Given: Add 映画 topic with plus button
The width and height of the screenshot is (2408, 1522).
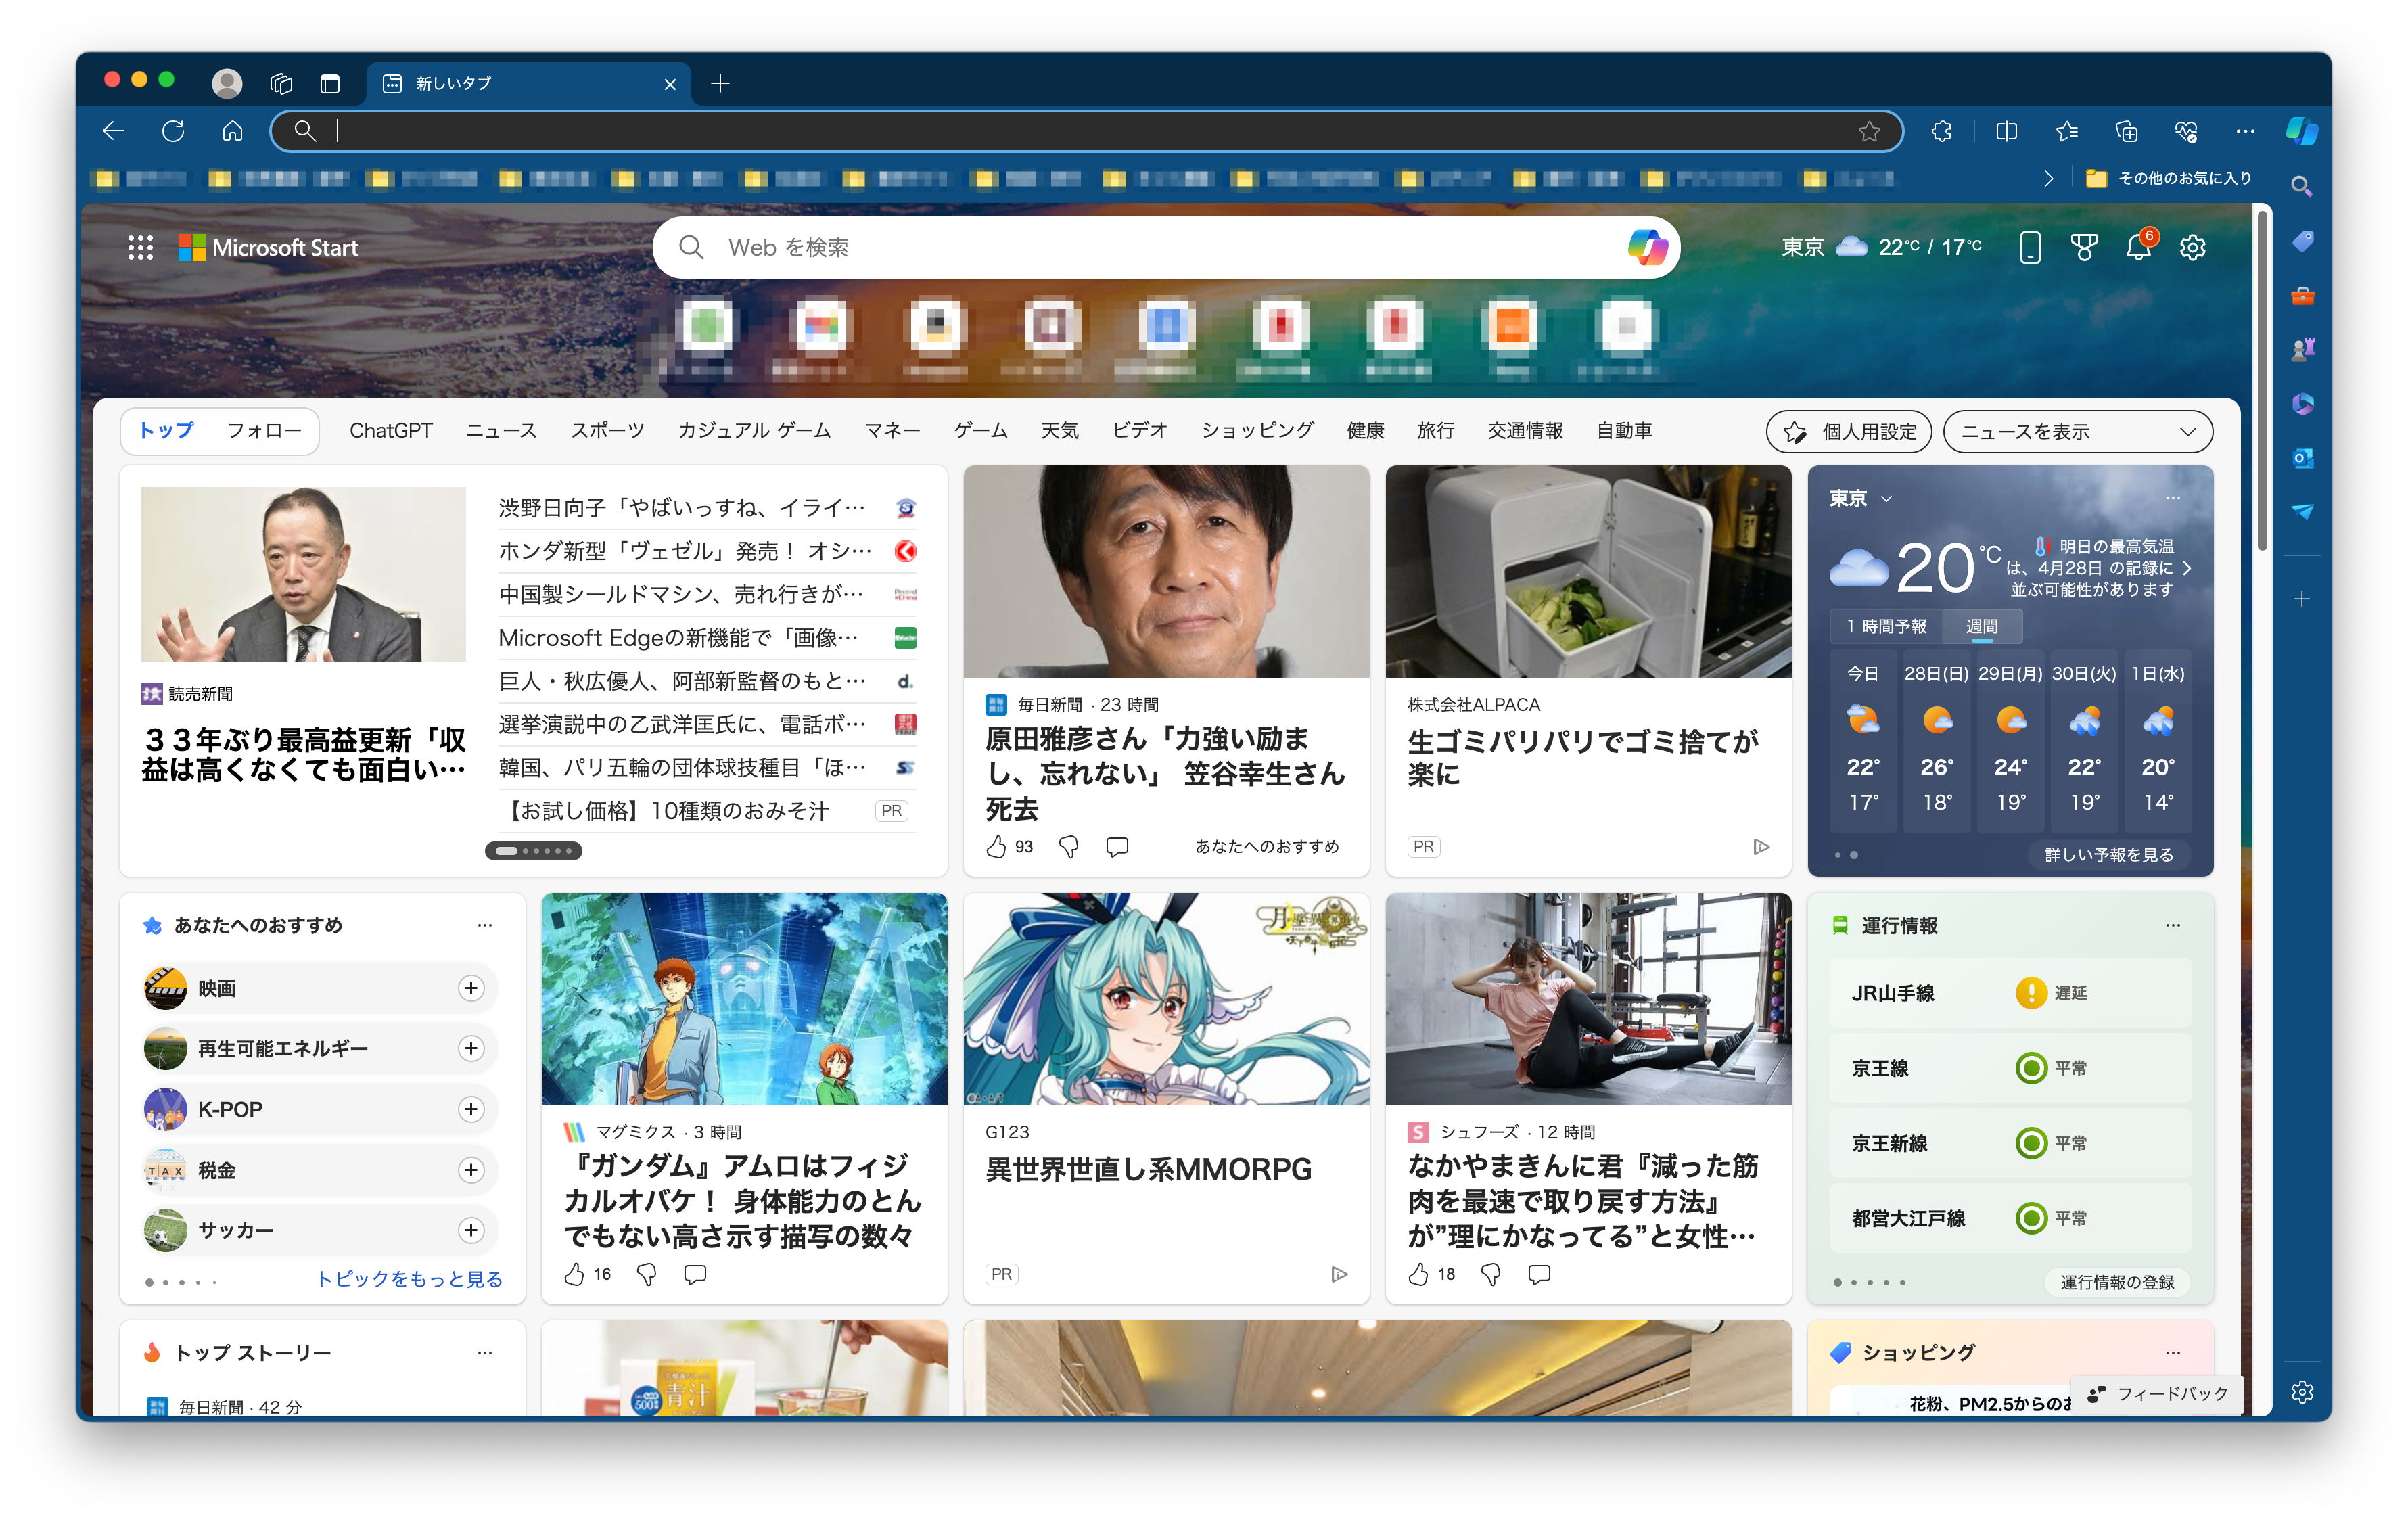Looking at the screenshot, I should click(471, 988).
